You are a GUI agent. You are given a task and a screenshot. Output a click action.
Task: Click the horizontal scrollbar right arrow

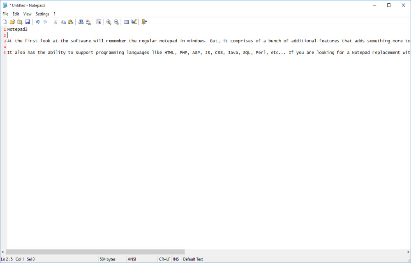408,252
